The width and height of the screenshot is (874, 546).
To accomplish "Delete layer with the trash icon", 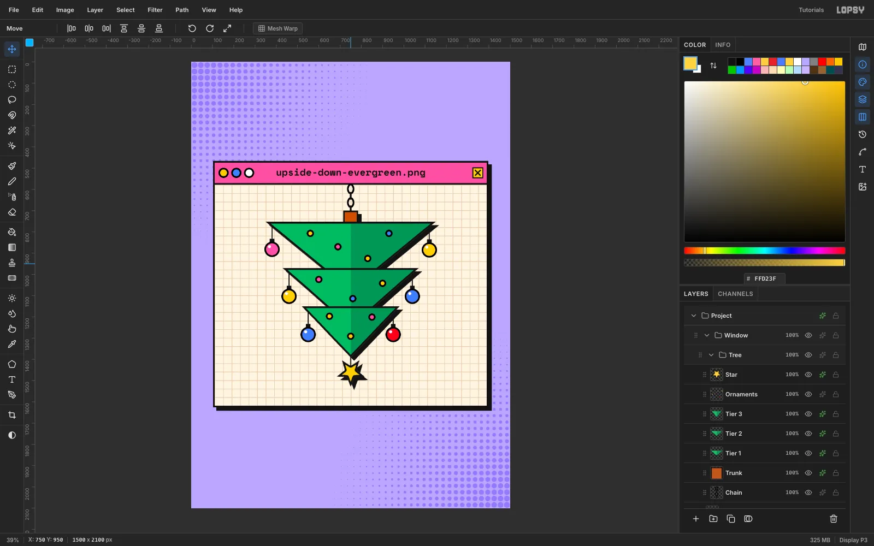I will tap(834, 519).
